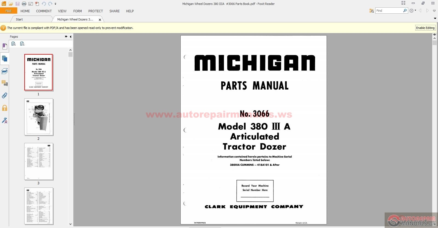Toggle full screen mode icon in title bar
Image resolution: width=438 pixels, height=228 pixels.
(x=403, y=3)
